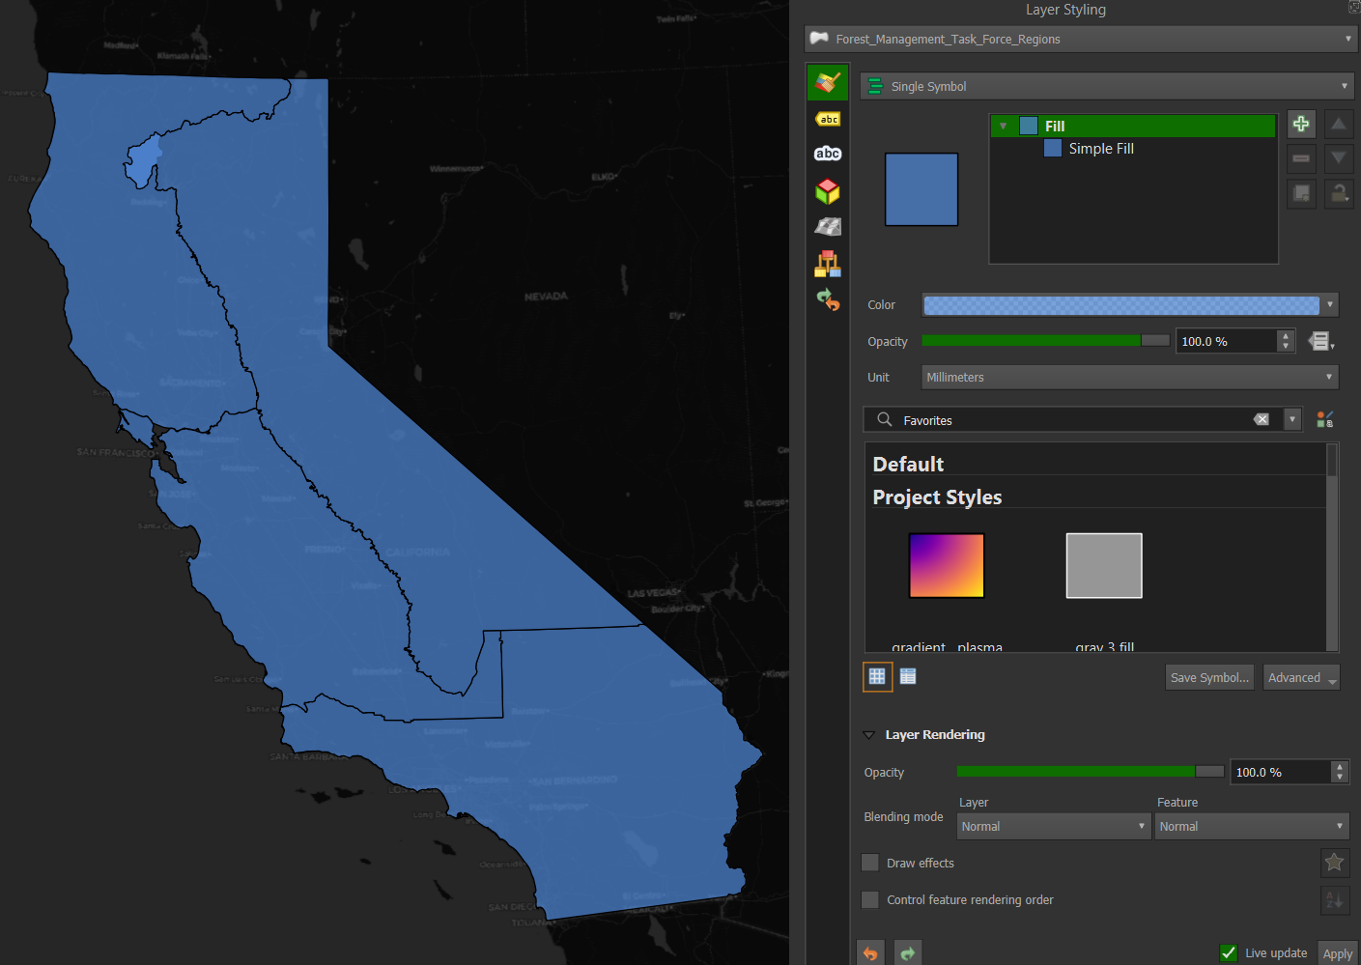Viewport: 1361px width, 965px height.
Task: Uncheck the Live update checkbox
Action: [1228, 952]
